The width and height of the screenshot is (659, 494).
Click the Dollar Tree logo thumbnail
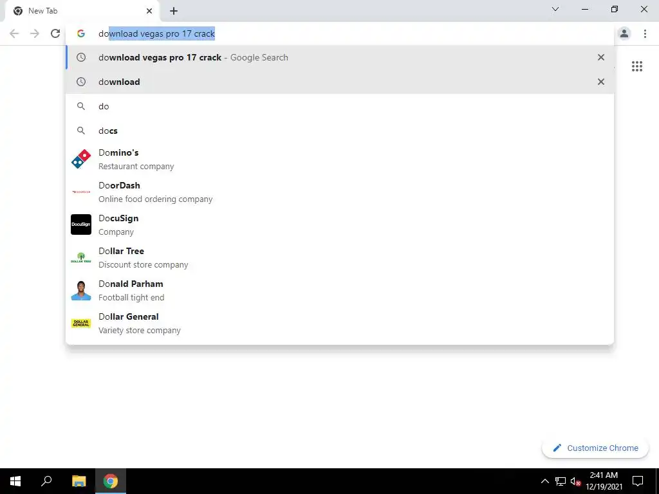click(81, 257)
